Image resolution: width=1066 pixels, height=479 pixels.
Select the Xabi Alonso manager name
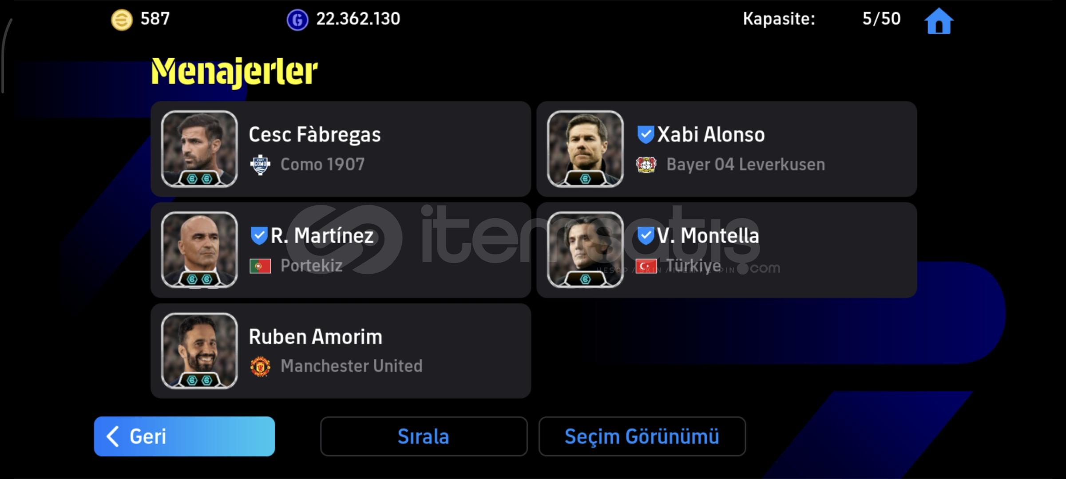711,135
